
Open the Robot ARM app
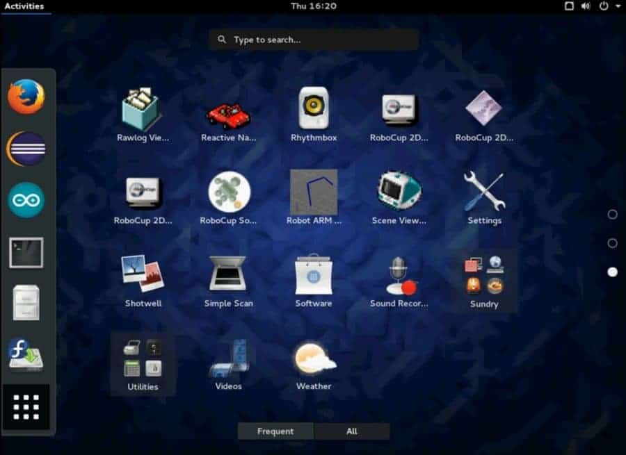pyautogui.click(x=314, y=198)
